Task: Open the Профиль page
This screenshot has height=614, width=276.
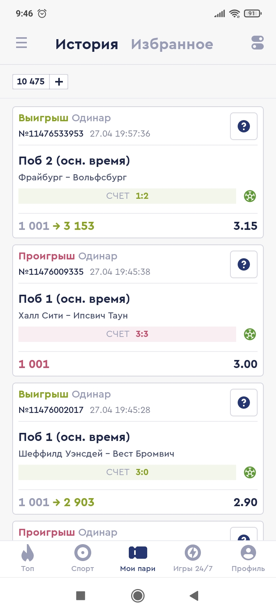Action: (248, 558)
